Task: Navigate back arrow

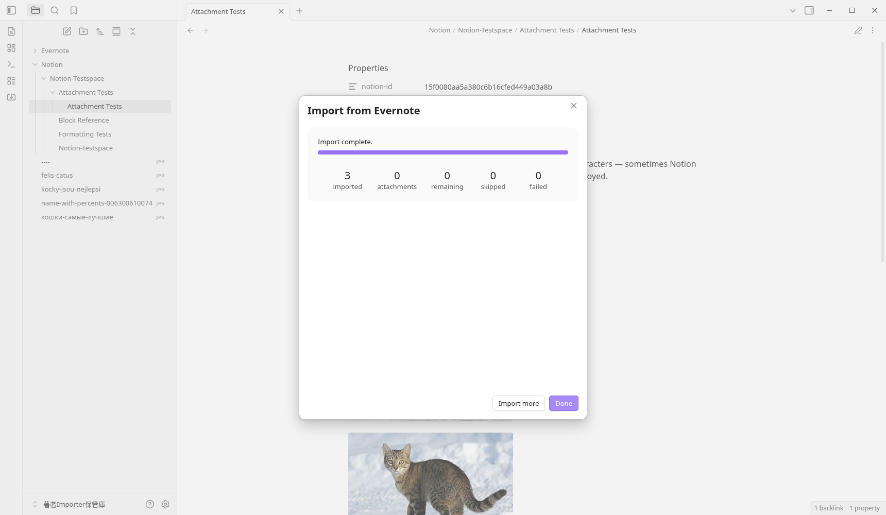Action: tap(191, 30)
